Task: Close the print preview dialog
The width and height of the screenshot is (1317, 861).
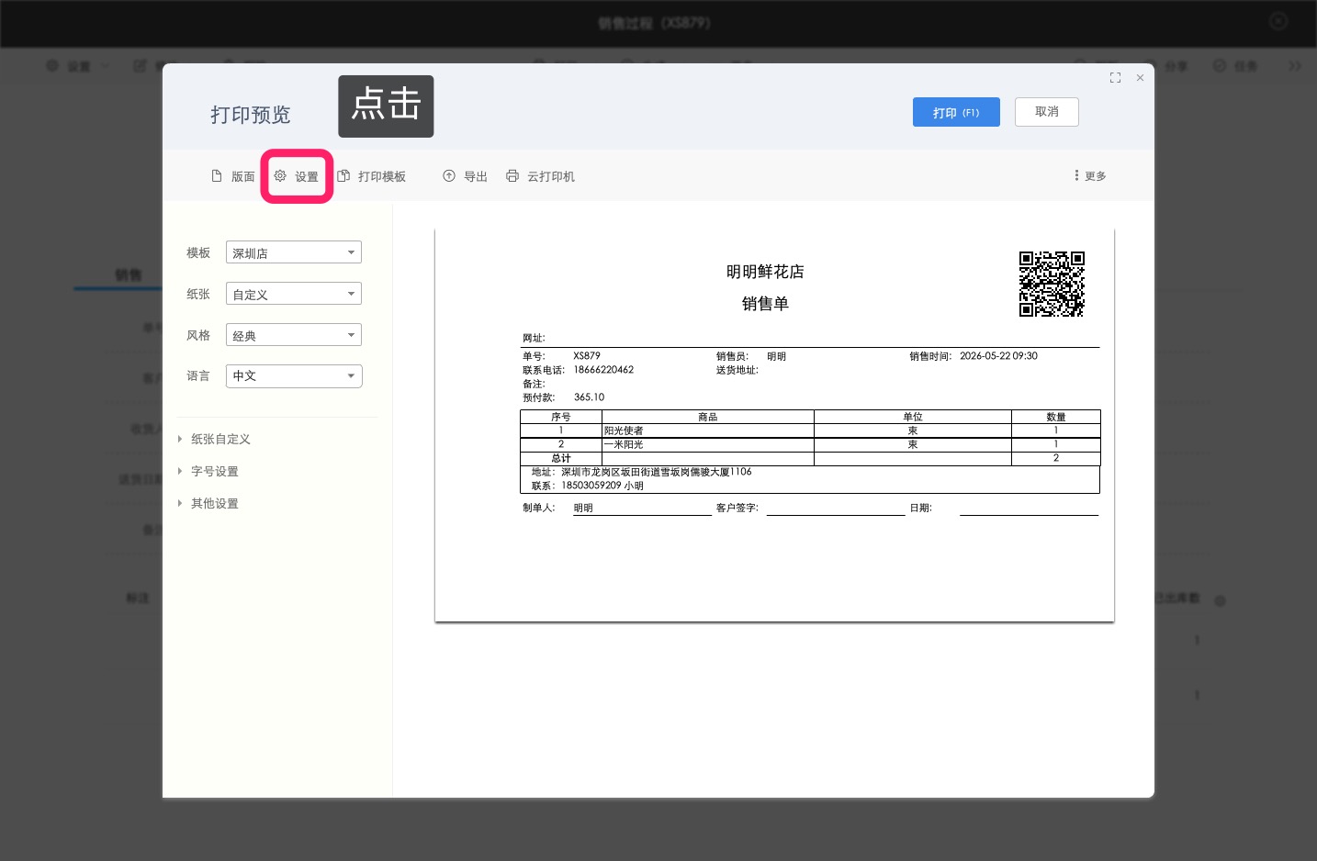Action: [1140, 78]
